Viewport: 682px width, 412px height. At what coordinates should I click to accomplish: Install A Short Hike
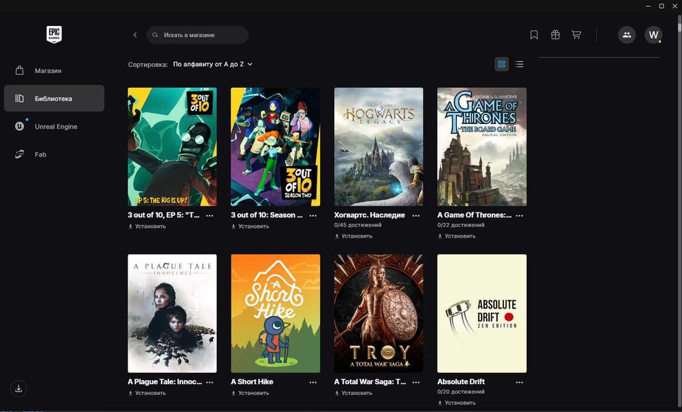tap(250, 393)
